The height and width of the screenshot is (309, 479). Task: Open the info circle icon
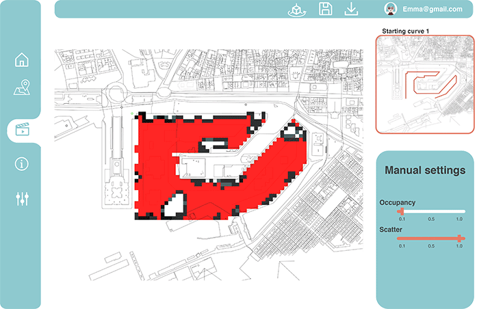click(22, 164)
